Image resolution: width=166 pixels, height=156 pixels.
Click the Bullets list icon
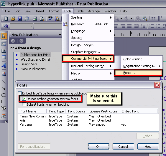click(158, 26)
